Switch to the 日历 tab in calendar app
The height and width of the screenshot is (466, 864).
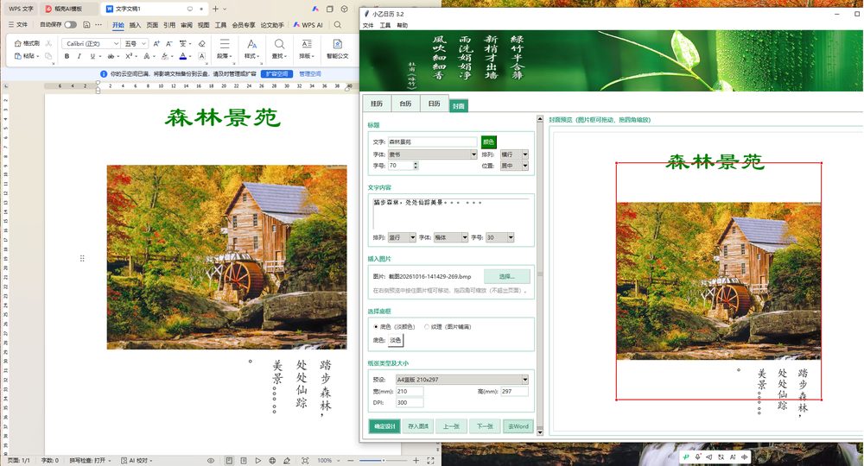pos(435,104)
